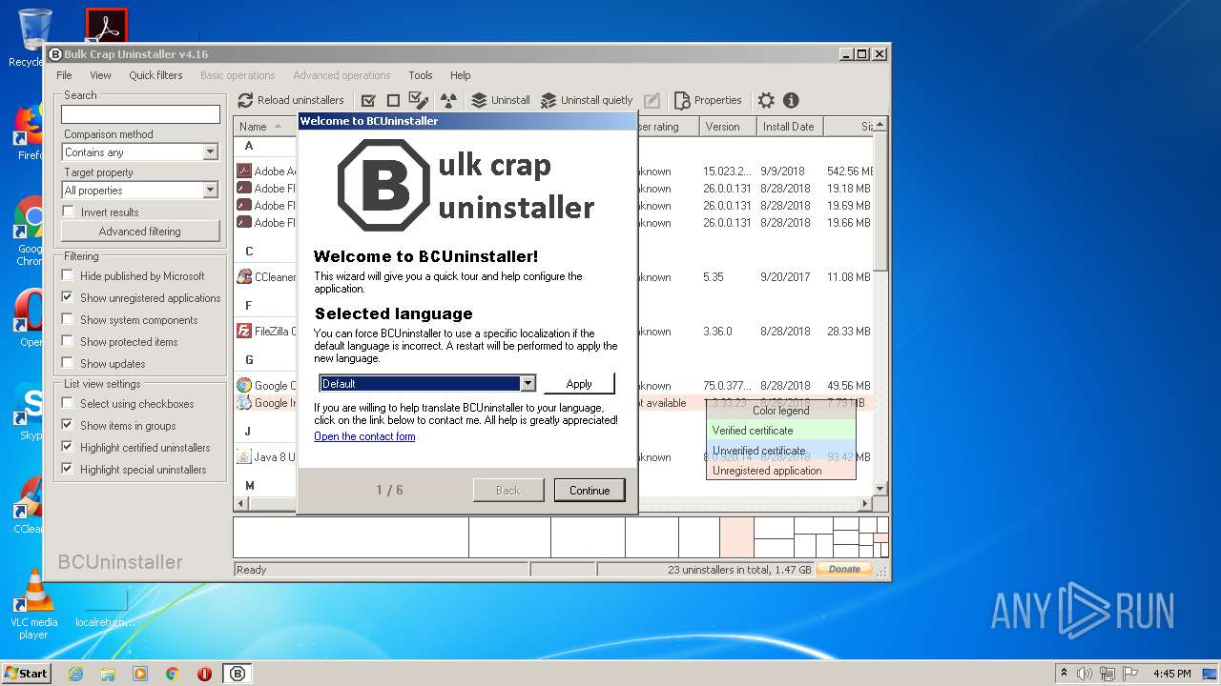Click Apply next to language selection
This screenshot has width=1221, height=686.
click(579, 383)
